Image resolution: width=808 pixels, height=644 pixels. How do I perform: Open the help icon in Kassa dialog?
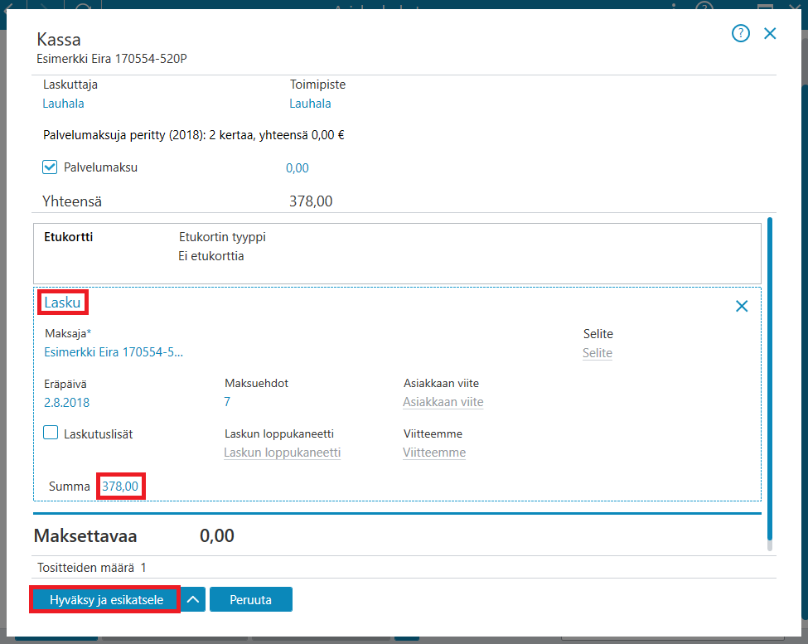741,33
